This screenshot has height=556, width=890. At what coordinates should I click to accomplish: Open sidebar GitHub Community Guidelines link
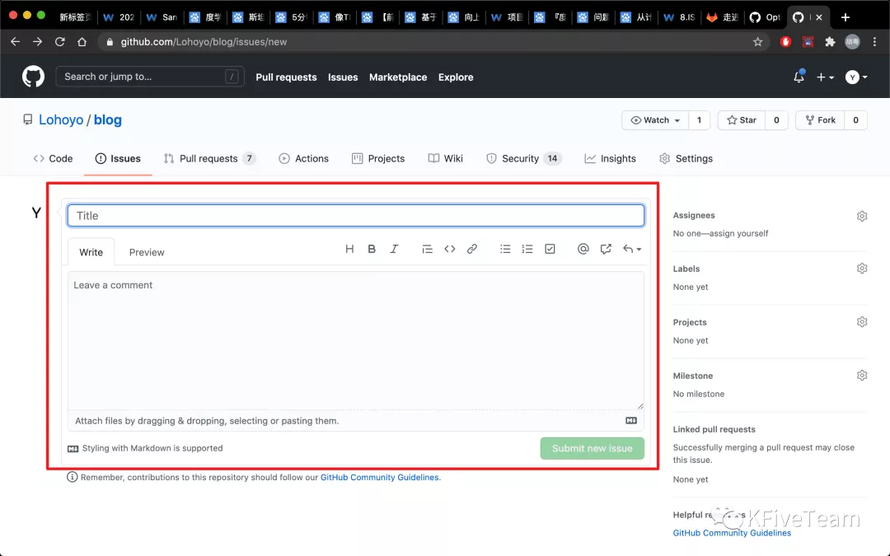(x=732, y=533)
